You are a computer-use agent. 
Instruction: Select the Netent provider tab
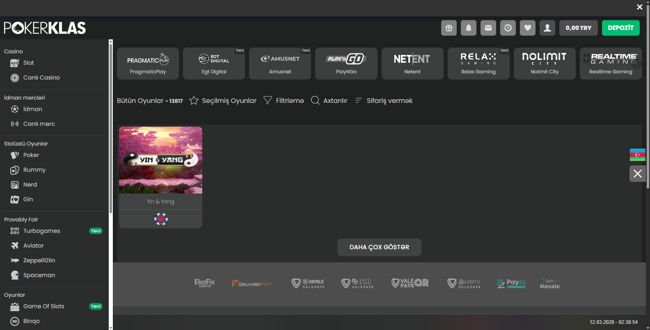(412, 64)
